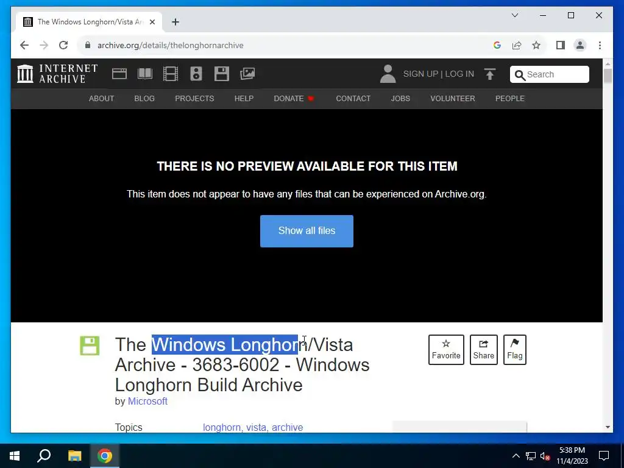Click the user avatar icon

click(x=388, y=74)
